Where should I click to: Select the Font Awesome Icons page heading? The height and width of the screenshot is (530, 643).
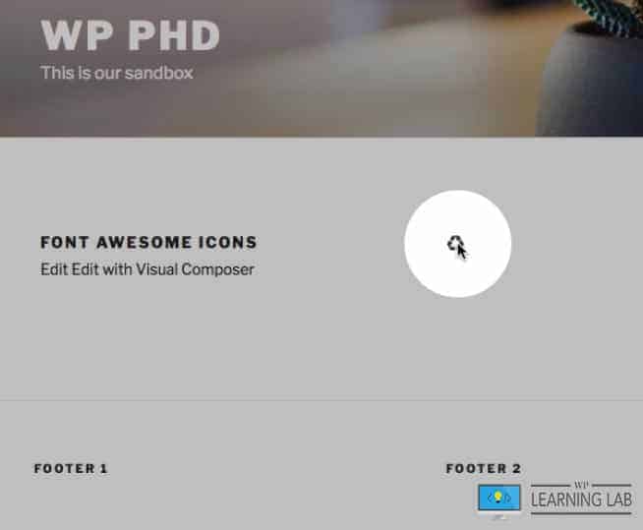pyautogui.click(x=148, y=243)
